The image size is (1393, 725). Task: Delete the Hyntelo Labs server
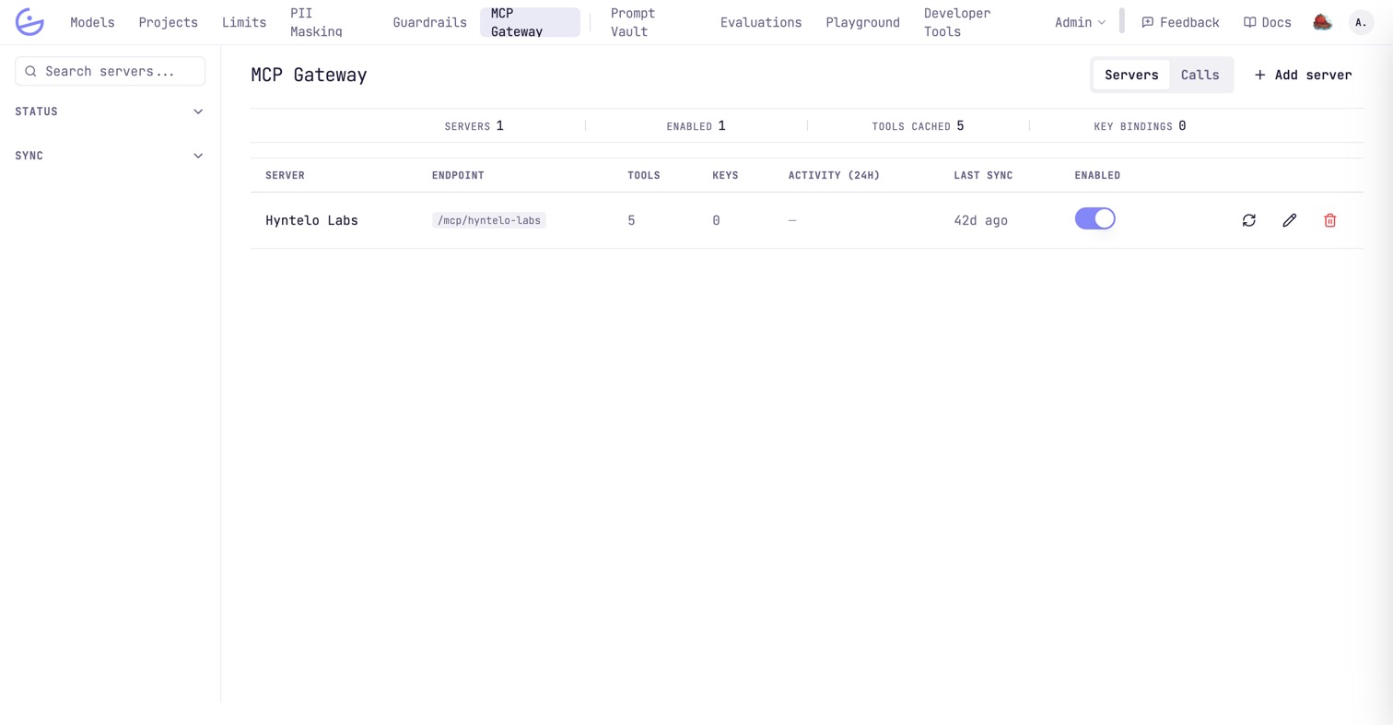click(1330, 220)
